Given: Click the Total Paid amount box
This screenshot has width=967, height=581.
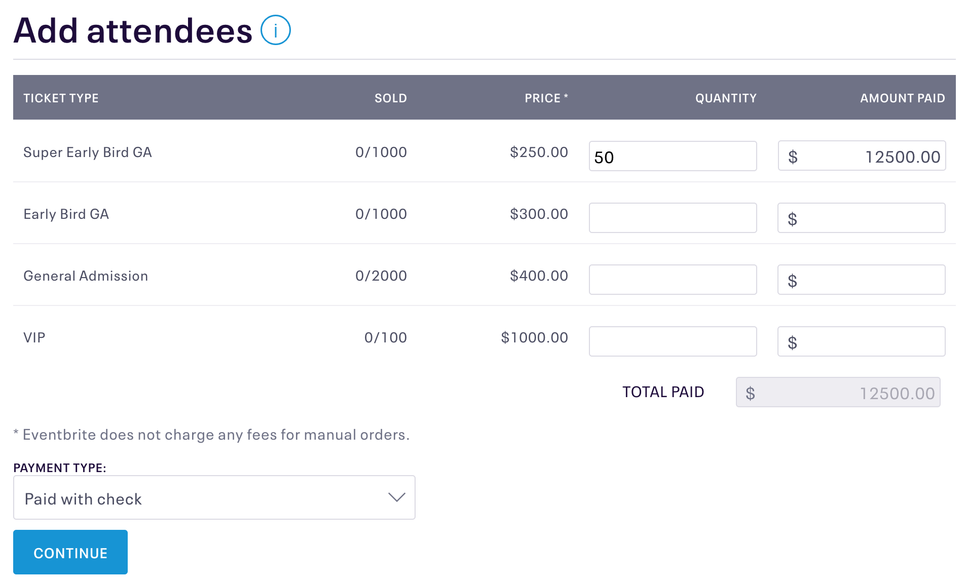Looking at the screenshot, I should 838,392.
